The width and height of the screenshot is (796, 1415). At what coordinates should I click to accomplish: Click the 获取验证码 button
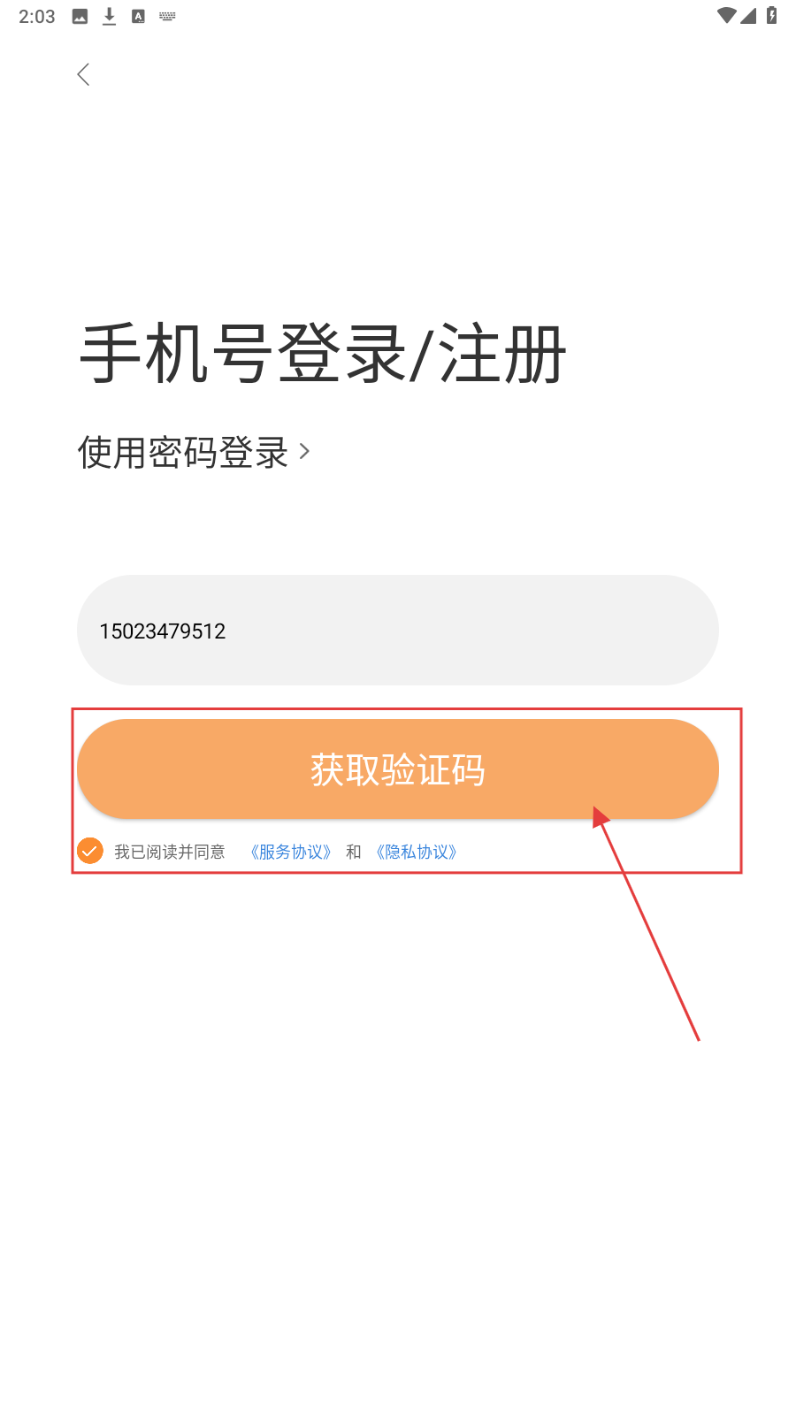[398, 769]
